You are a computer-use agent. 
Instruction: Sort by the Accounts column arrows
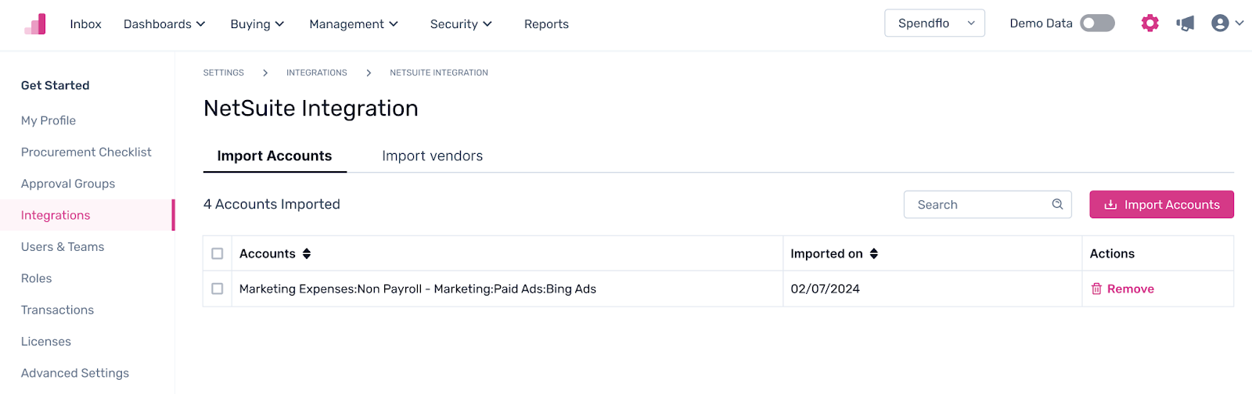pyautogui.click(x=307, y=253)
